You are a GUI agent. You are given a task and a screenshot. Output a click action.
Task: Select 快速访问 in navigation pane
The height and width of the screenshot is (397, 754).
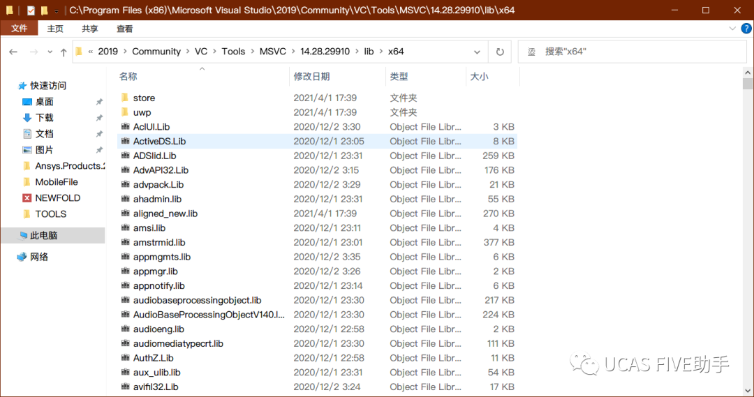tap(48, 86)
